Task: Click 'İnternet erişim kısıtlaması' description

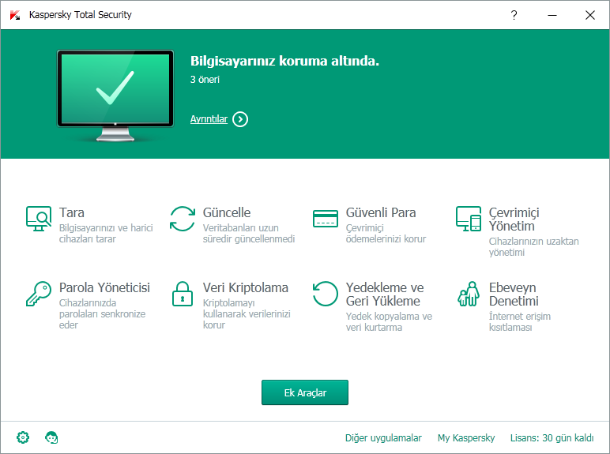Action: 519,322
